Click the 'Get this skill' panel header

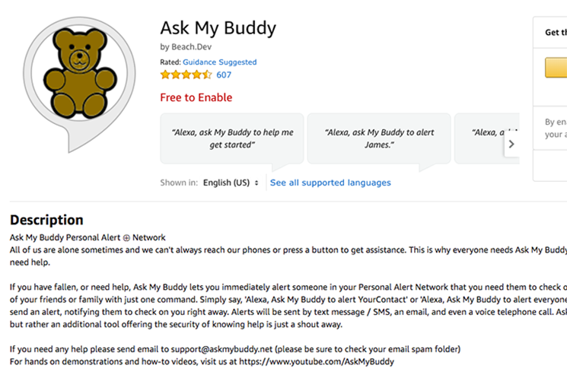click(556, 33)
